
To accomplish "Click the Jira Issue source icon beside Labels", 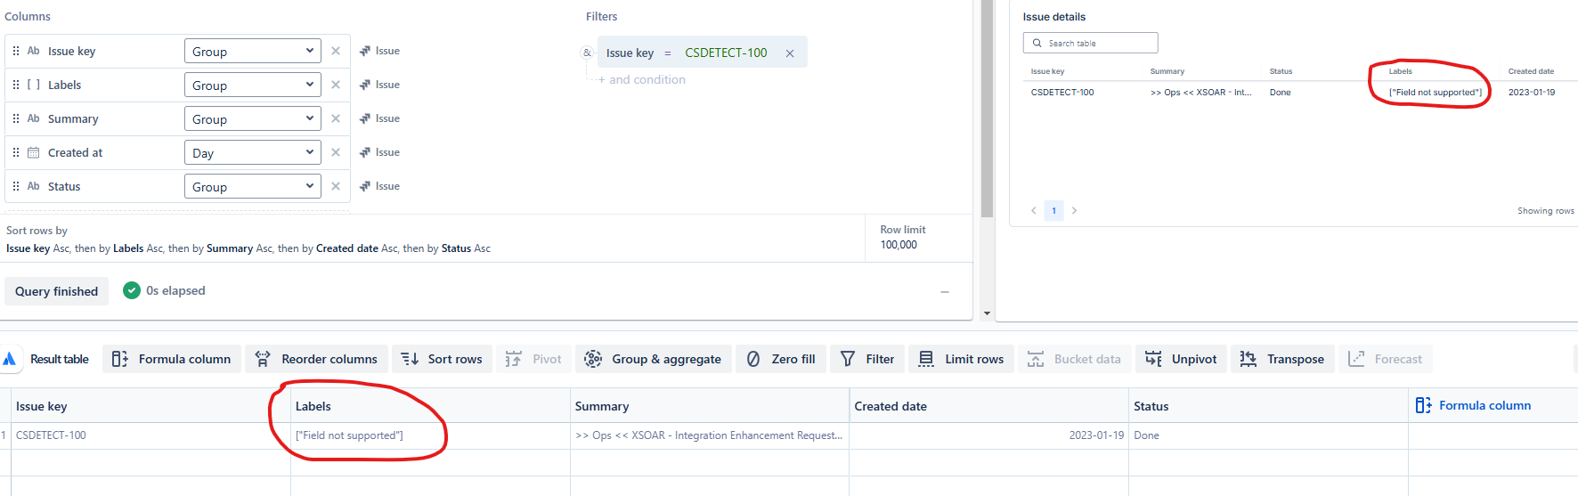I will pyautogui.click(x=365, y=85).
